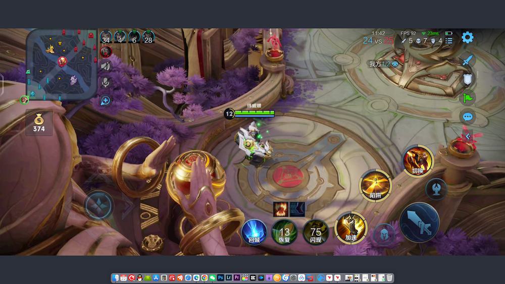Cast the 陷阱 trap skill

375,186
